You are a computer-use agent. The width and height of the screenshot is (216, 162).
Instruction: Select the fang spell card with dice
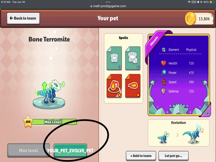133,58
